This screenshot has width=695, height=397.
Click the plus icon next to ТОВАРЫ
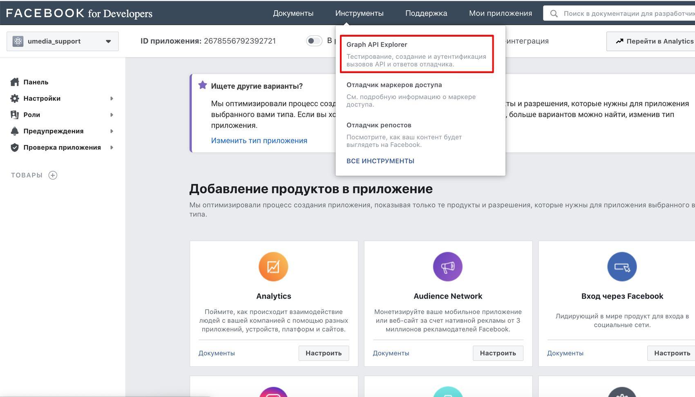(53, 175)
